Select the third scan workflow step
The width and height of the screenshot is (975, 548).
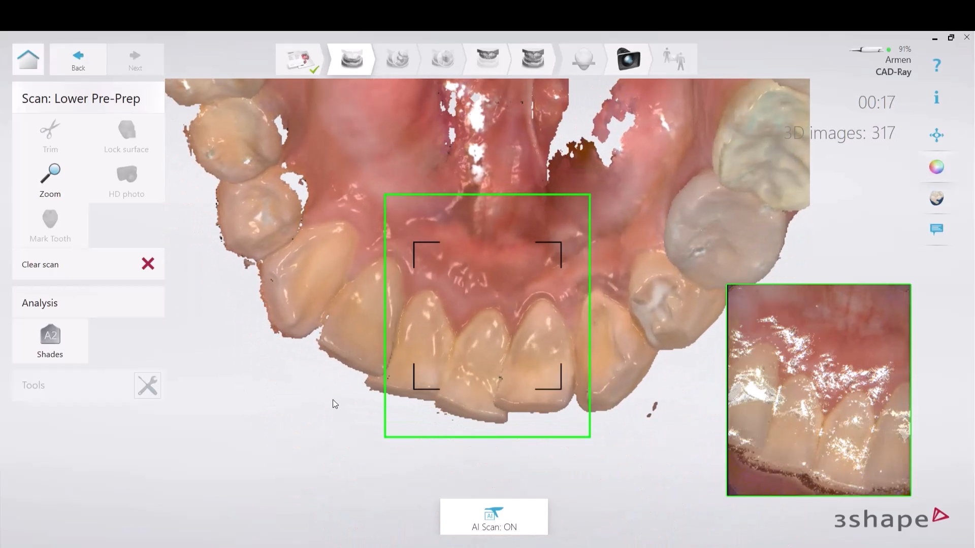click(397, 60)
